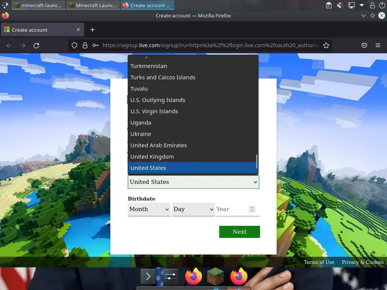
Task: Open the application launcher icon top-left
Action: click(x=5, y=5)
